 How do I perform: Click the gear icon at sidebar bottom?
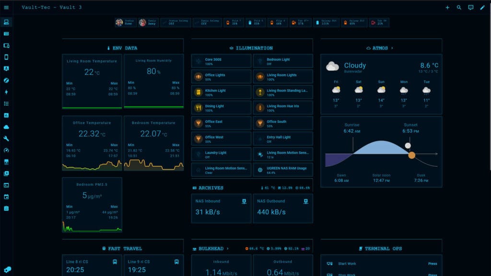8,269
